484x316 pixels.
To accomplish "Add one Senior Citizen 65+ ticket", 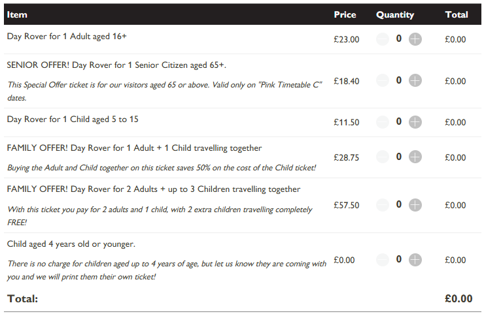I will click(x=415, y=80).
